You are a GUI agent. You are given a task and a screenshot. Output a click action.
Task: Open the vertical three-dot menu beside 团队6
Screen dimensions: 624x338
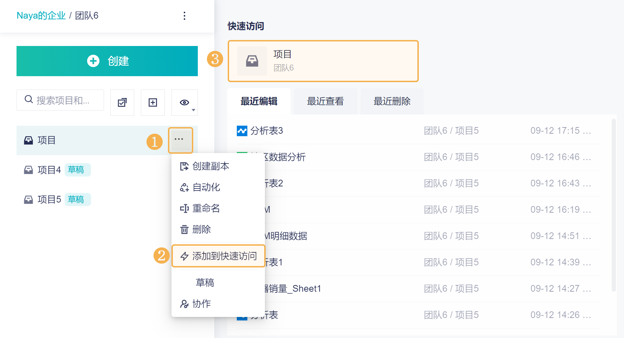point(184,16)
